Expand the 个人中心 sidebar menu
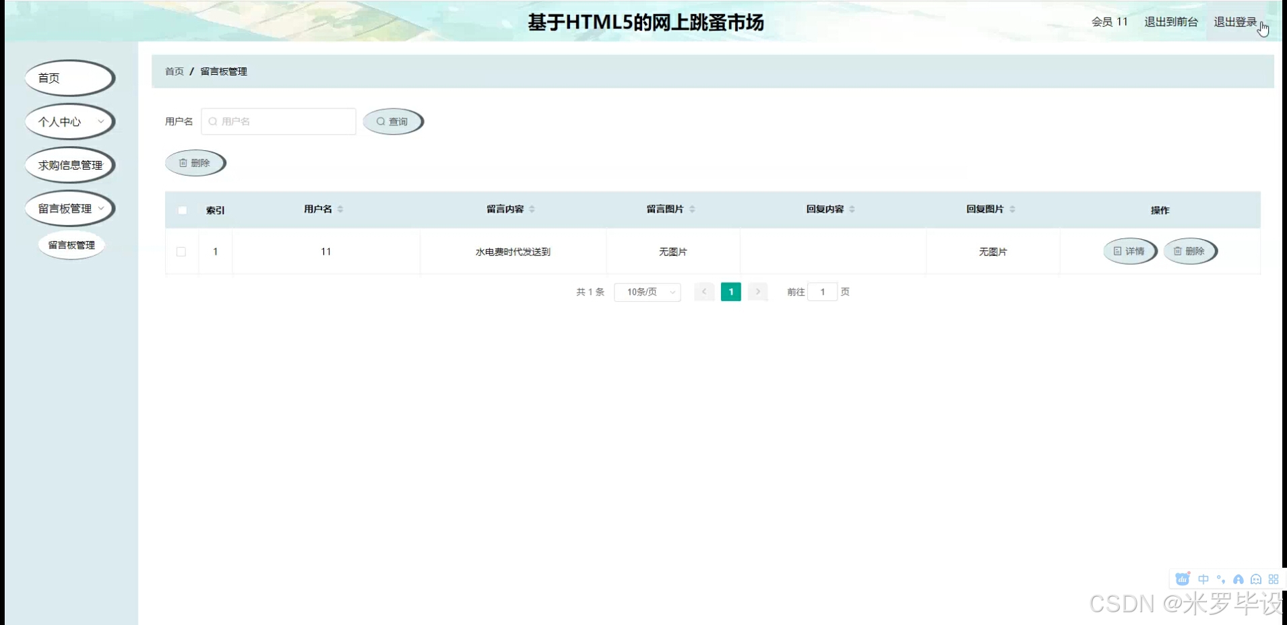The height and width of the screenshot is (625, 1287). click(x=70, y=122)
